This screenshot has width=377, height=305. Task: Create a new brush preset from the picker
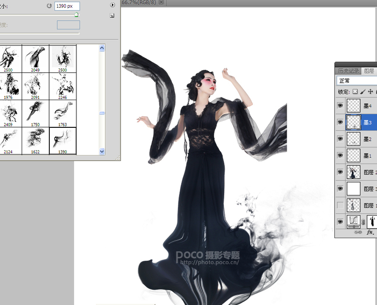click(112, 16)
